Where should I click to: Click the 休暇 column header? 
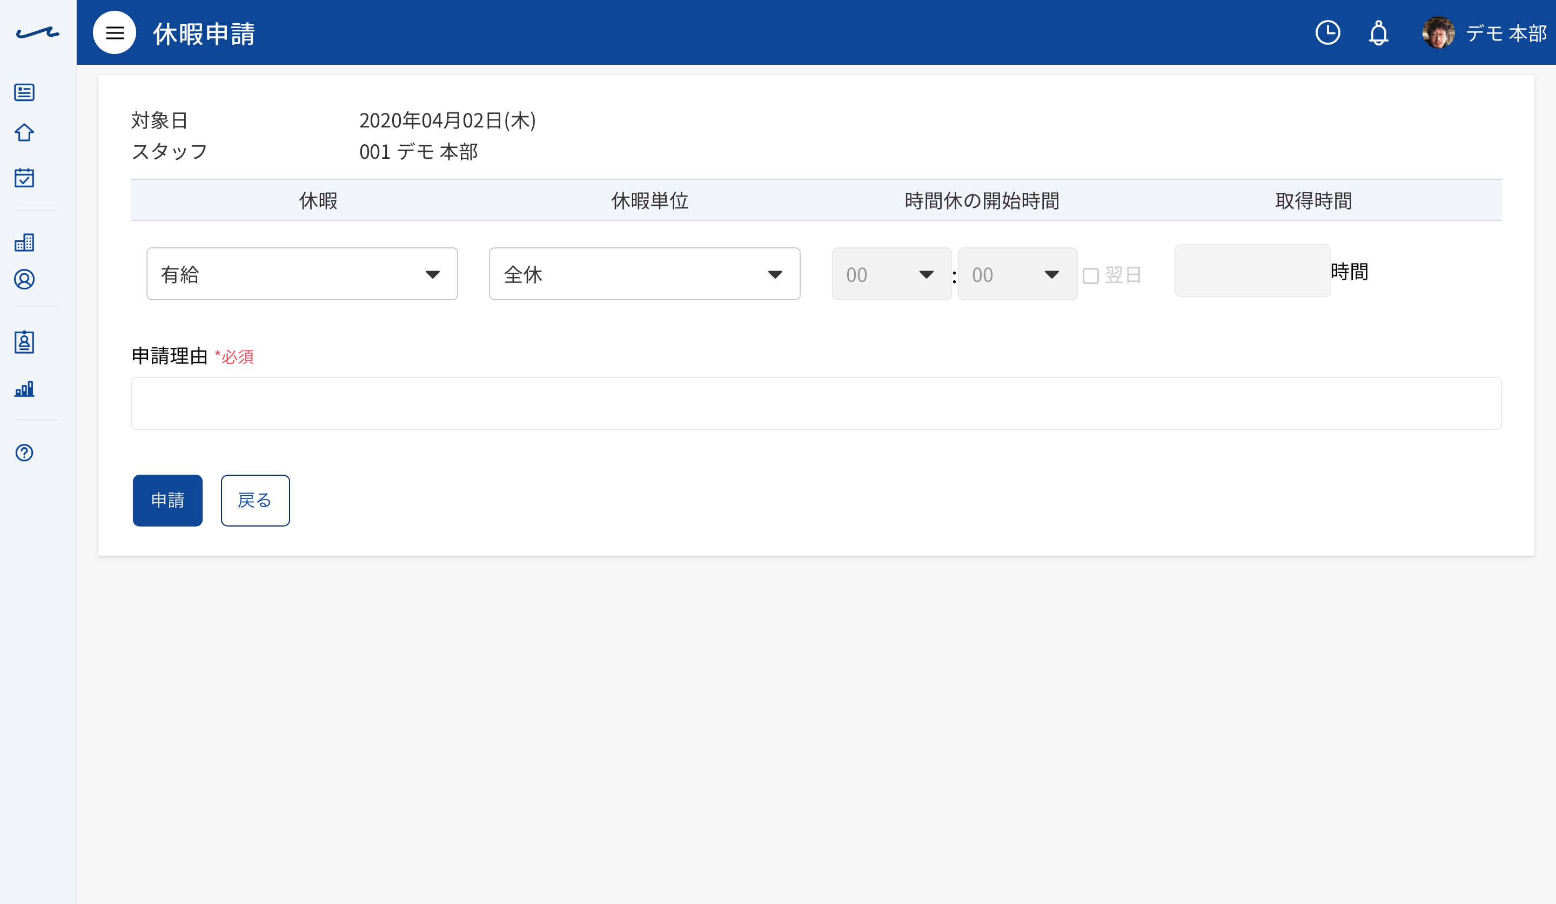tap(318, 200)
